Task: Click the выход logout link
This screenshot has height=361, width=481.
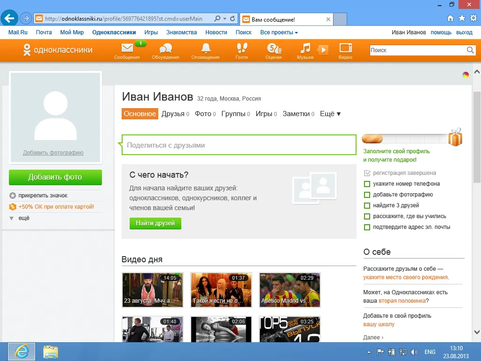Action: coord(464,32)
